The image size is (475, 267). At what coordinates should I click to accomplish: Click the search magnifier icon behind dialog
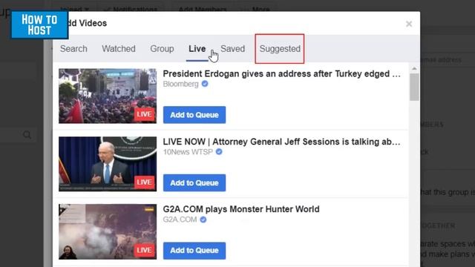pos(27,135)
